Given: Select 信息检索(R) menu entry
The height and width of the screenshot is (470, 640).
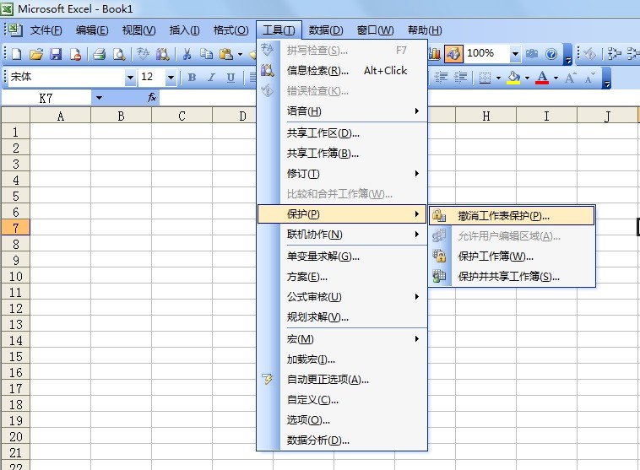Looking at the screenshot, I should coord(342,71).
